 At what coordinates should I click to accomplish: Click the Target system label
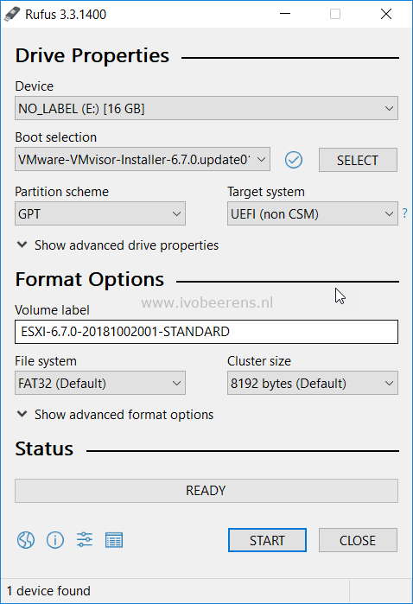pyautogui.click(x=266, y=192)
